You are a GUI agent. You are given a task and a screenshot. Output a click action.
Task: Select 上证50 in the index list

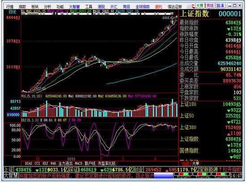pyautogui.click(x=187, y=116)
